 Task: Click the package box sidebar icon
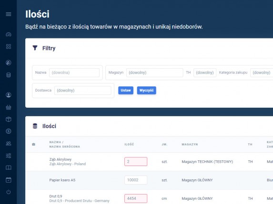pyautogui.click(x=9, y=119)
